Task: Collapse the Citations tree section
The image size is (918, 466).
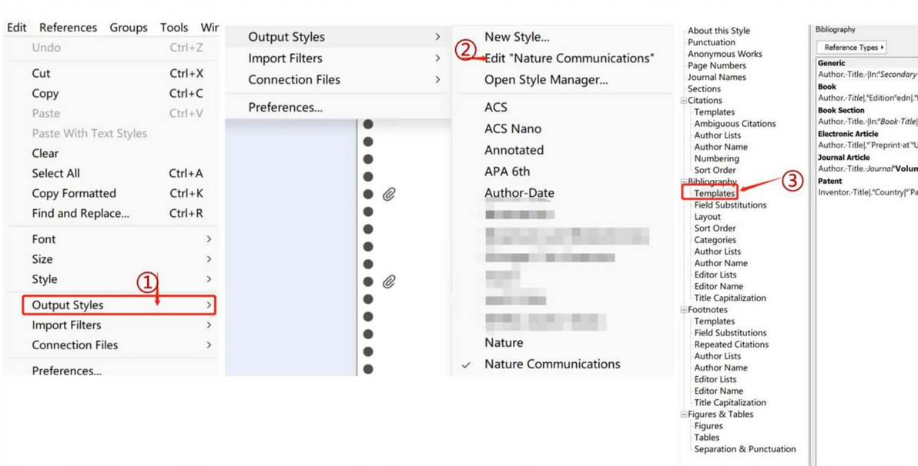Action: (683, 101)
